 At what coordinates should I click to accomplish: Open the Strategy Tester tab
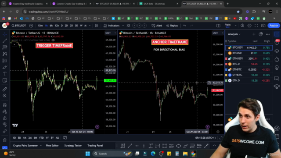(x=73, y=145)
